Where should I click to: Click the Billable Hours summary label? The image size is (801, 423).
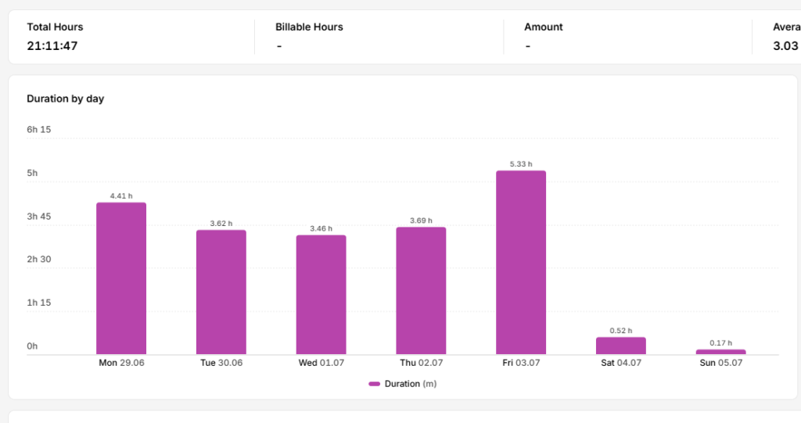(x=309, y=27)
